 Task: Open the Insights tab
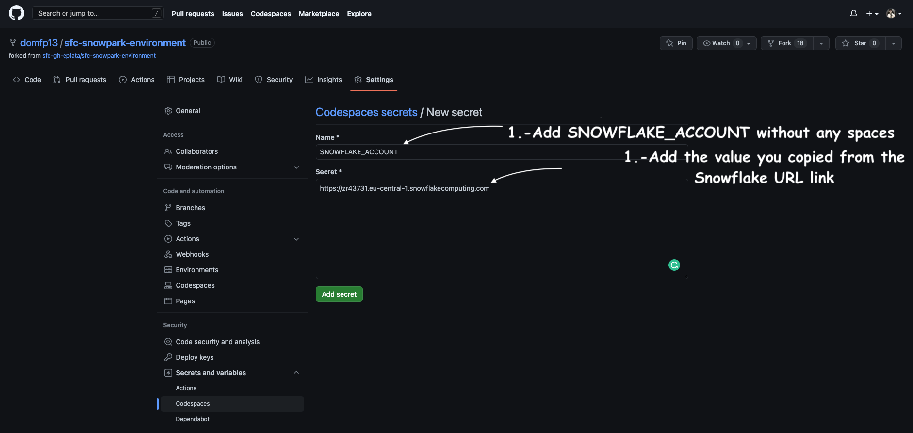324,80
